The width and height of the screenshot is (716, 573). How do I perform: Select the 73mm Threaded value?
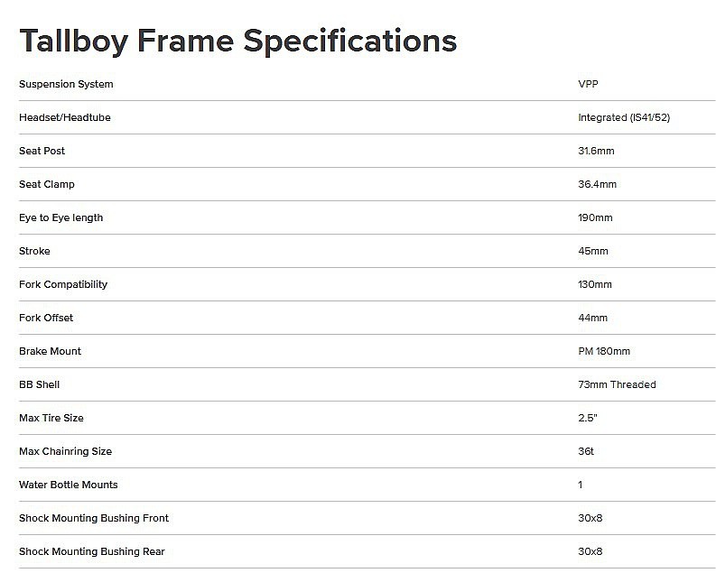click(617, 384)
